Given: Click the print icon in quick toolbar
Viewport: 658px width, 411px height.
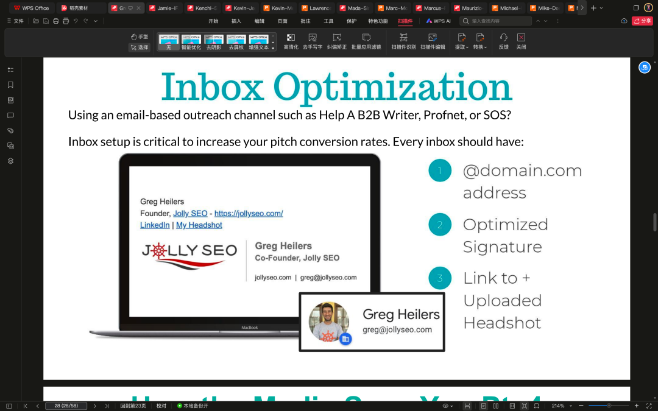Looking at the screenshot, I should tap(56, 21).
